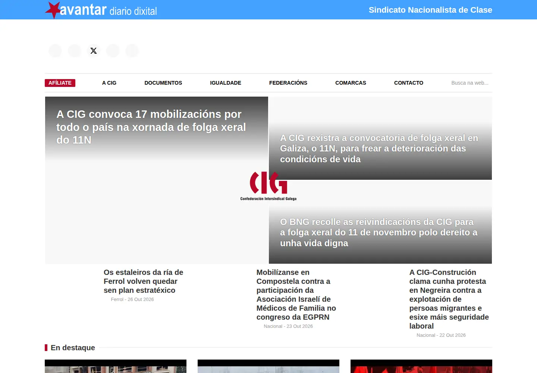Open the FEDERACIÓNS menu

[x=288, y=83]
